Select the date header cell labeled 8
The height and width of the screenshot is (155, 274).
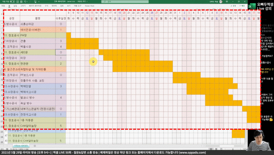[68, 13]
